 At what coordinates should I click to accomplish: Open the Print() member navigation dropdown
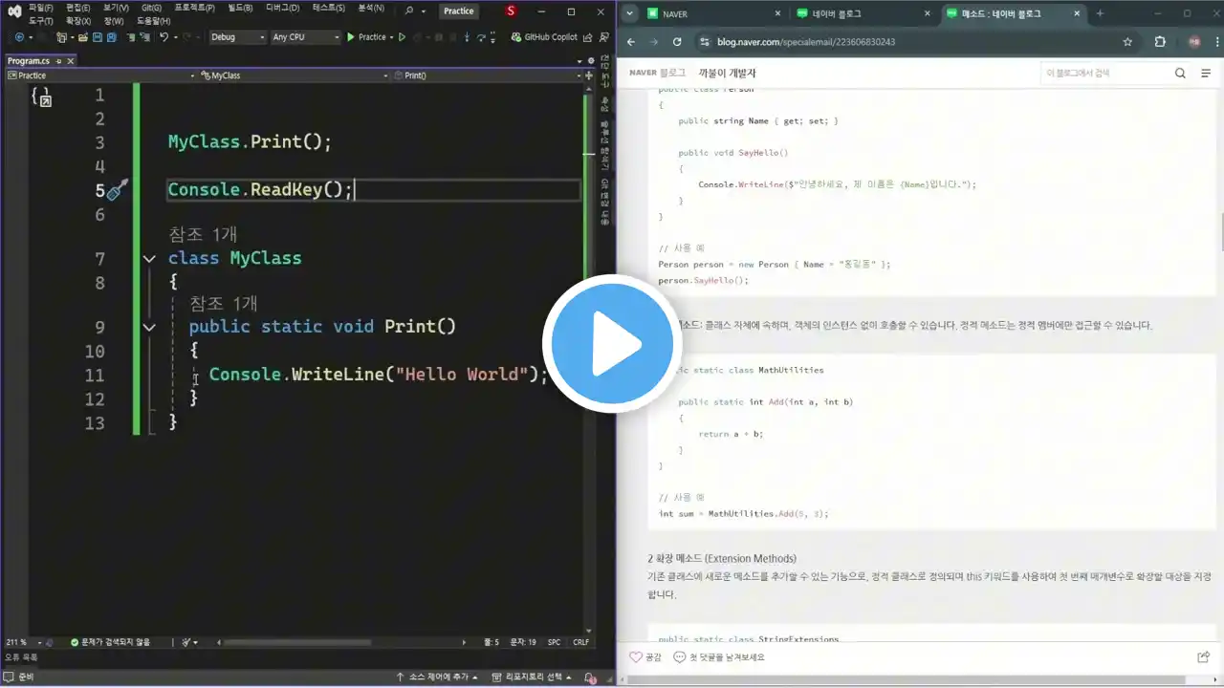[488, 75]
